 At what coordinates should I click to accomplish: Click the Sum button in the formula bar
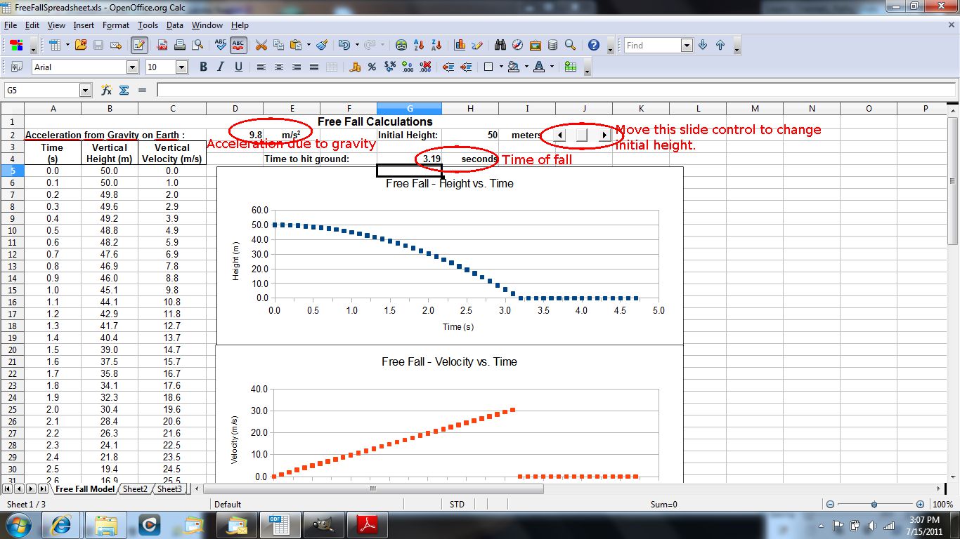tap(124, 89)
